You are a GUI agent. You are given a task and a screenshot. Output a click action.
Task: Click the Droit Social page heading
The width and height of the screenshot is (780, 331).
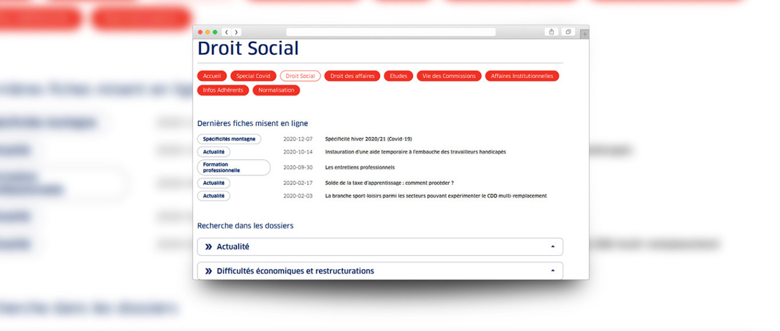pos(248,49)
